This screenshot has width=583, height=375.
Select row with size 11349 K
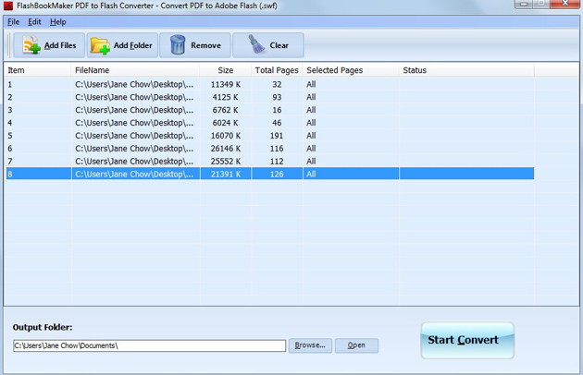click(x=270, y=84)
